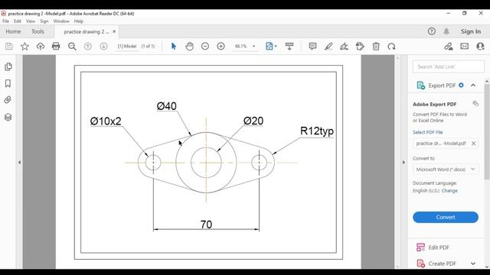Expand the left navigation pane arrow
This screenshot has width=490, height=275.
19,162
